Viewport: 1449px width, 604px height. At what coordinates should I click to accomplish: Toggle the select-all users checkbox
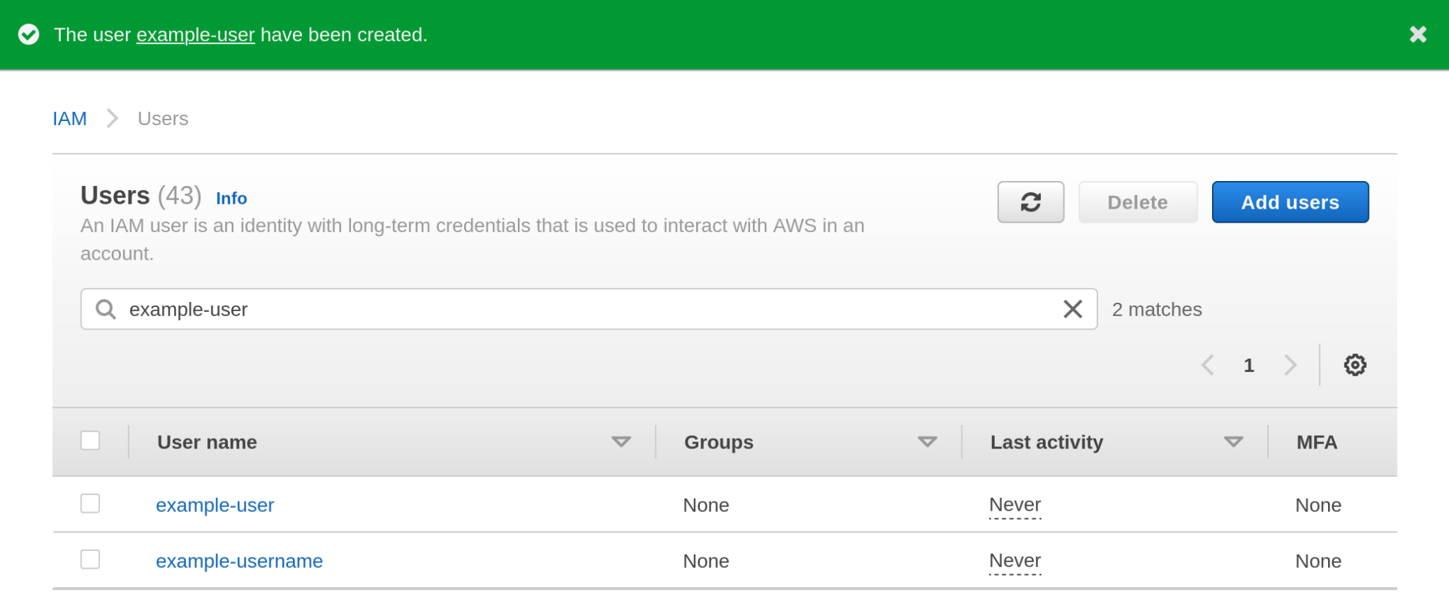tap(90, 441)
